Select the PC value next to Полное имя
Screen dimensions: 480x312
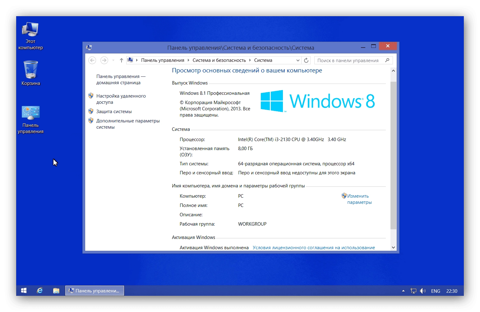coord(241,205)
